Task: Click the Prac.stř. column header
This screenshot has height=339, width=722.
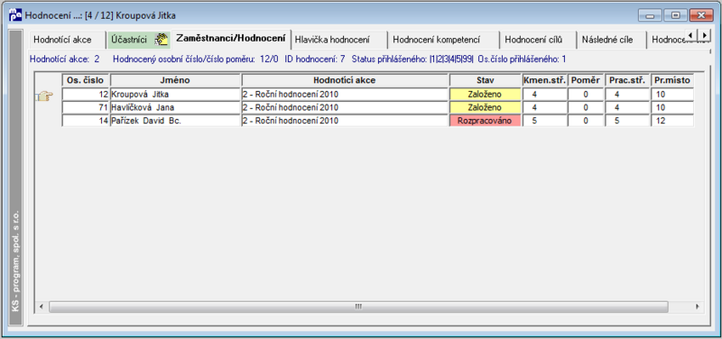Action: coord(626,80)
